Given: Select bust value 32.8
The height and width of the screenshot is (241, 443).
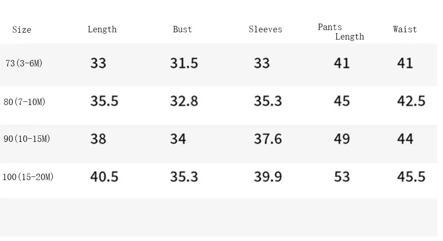Looking at the screenshot, I should tap(184, 101).
